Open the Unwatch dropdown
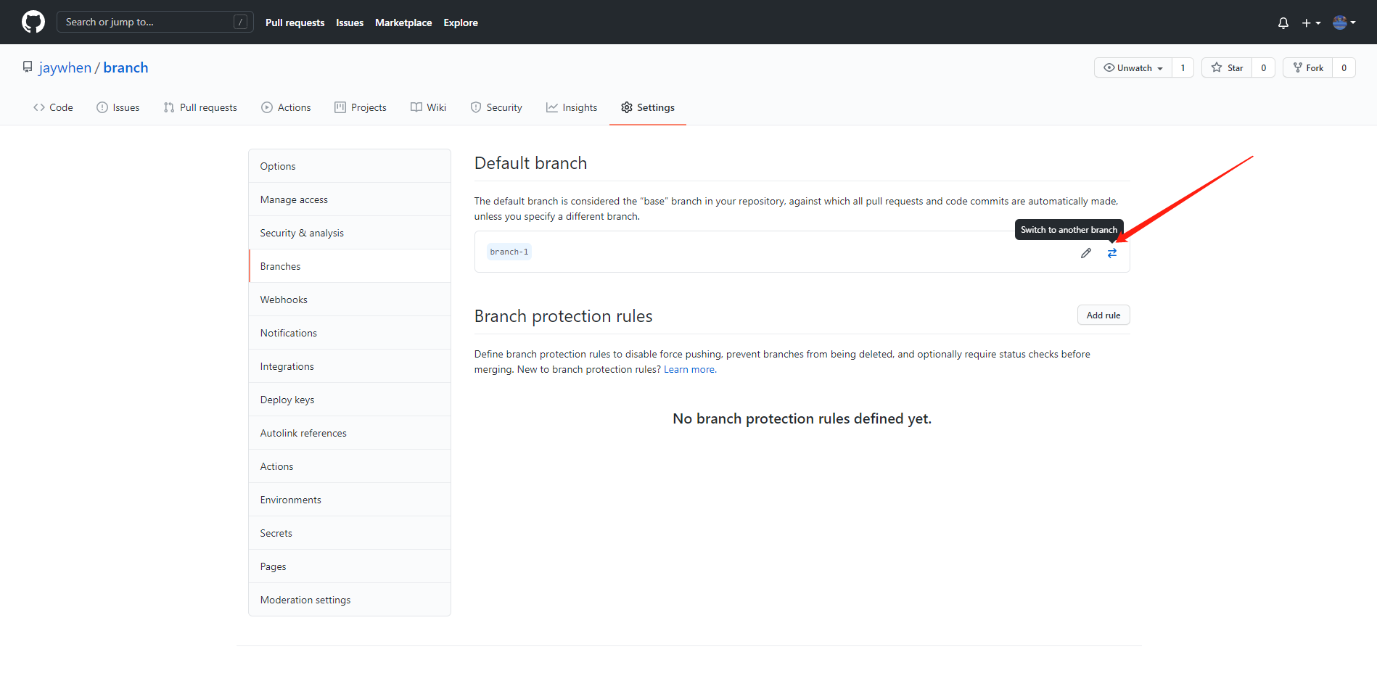The width and height of the screenshot is (1377, 673). (1133, 68)
